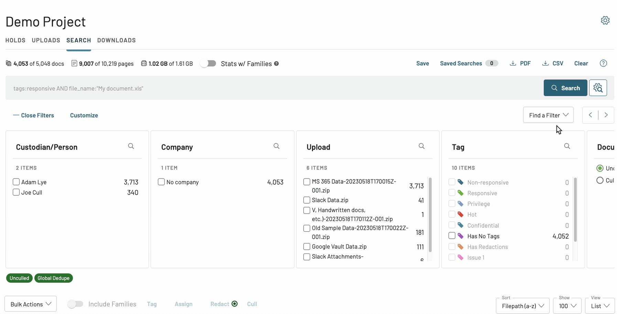Open the Find a Filter dropdown
The width and height of the screenshot is (617, 314).
point(548,115)
